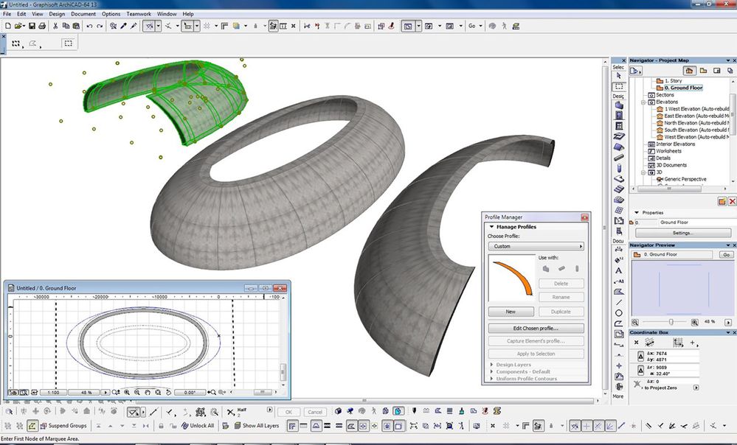
Task: Open the Teamwork menu
Action: 139,14
